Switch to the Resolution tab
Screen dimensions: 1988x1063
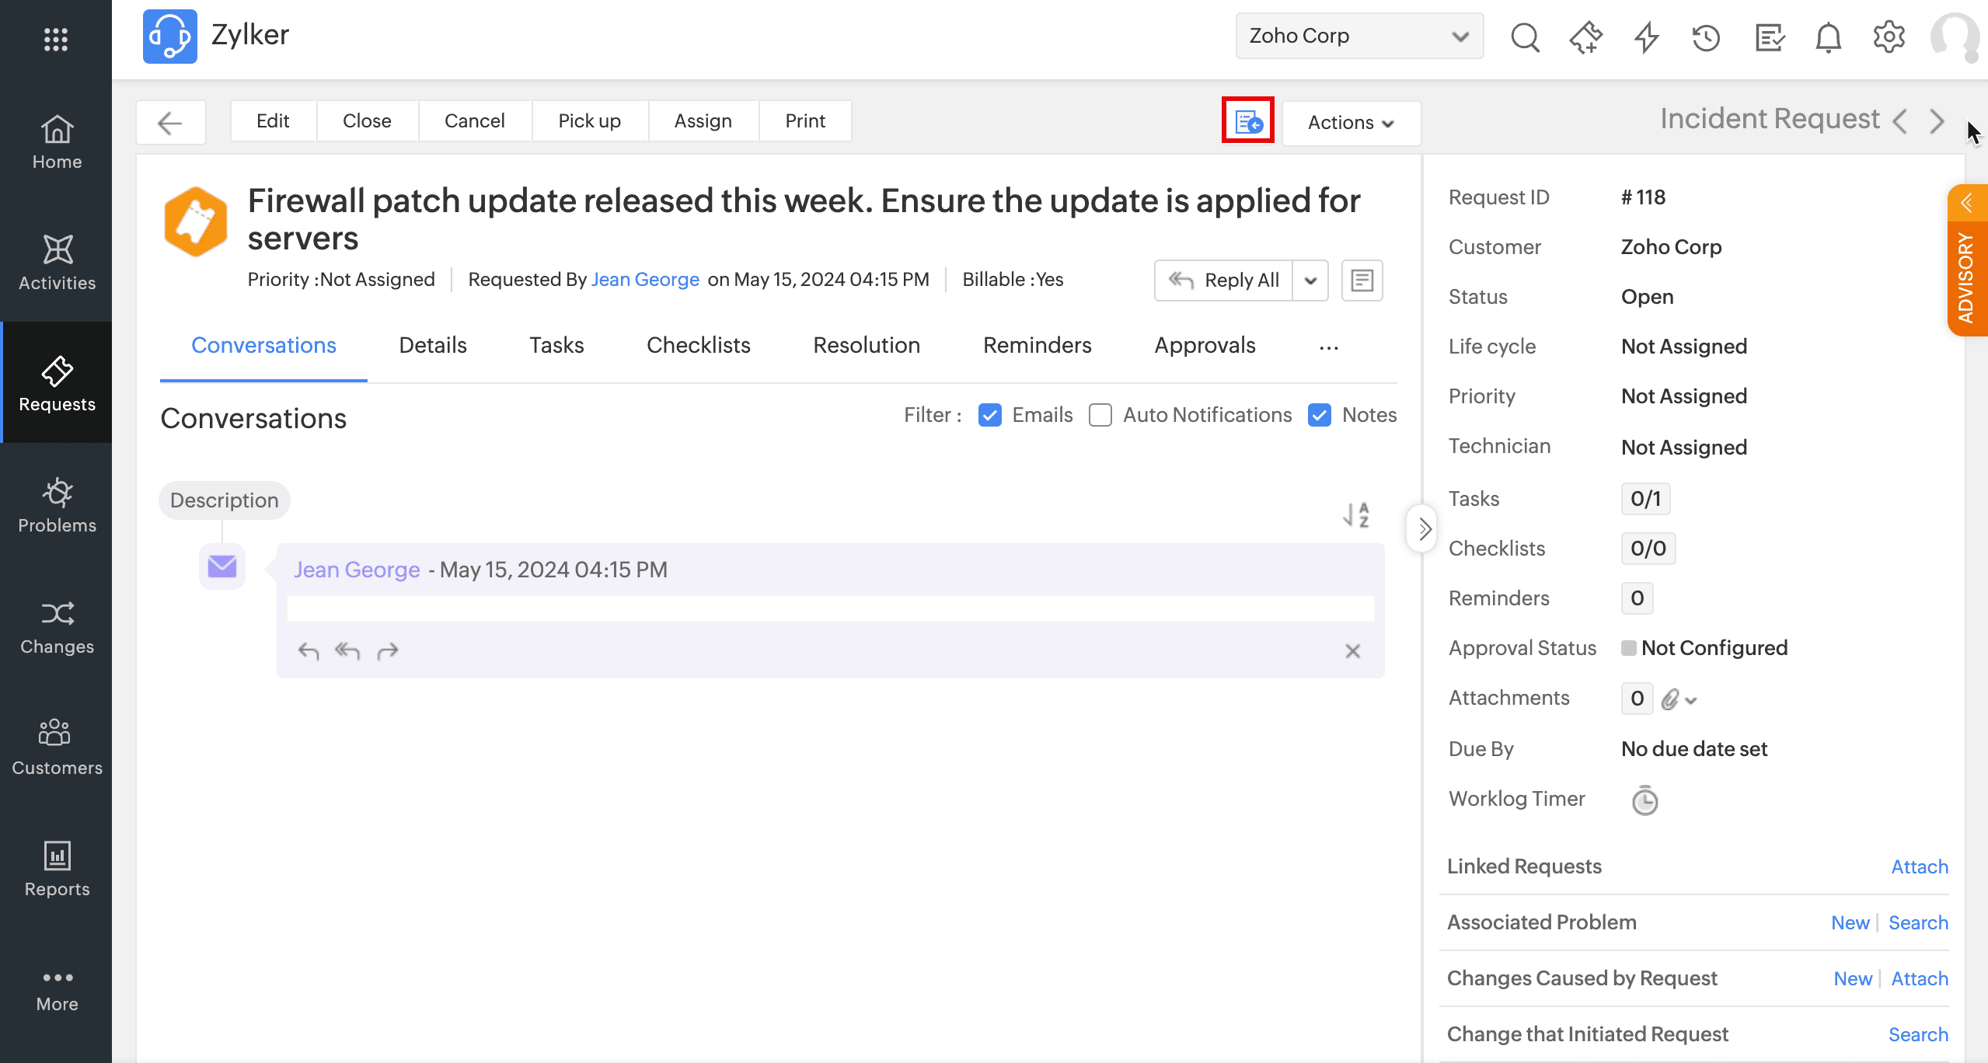866,345
